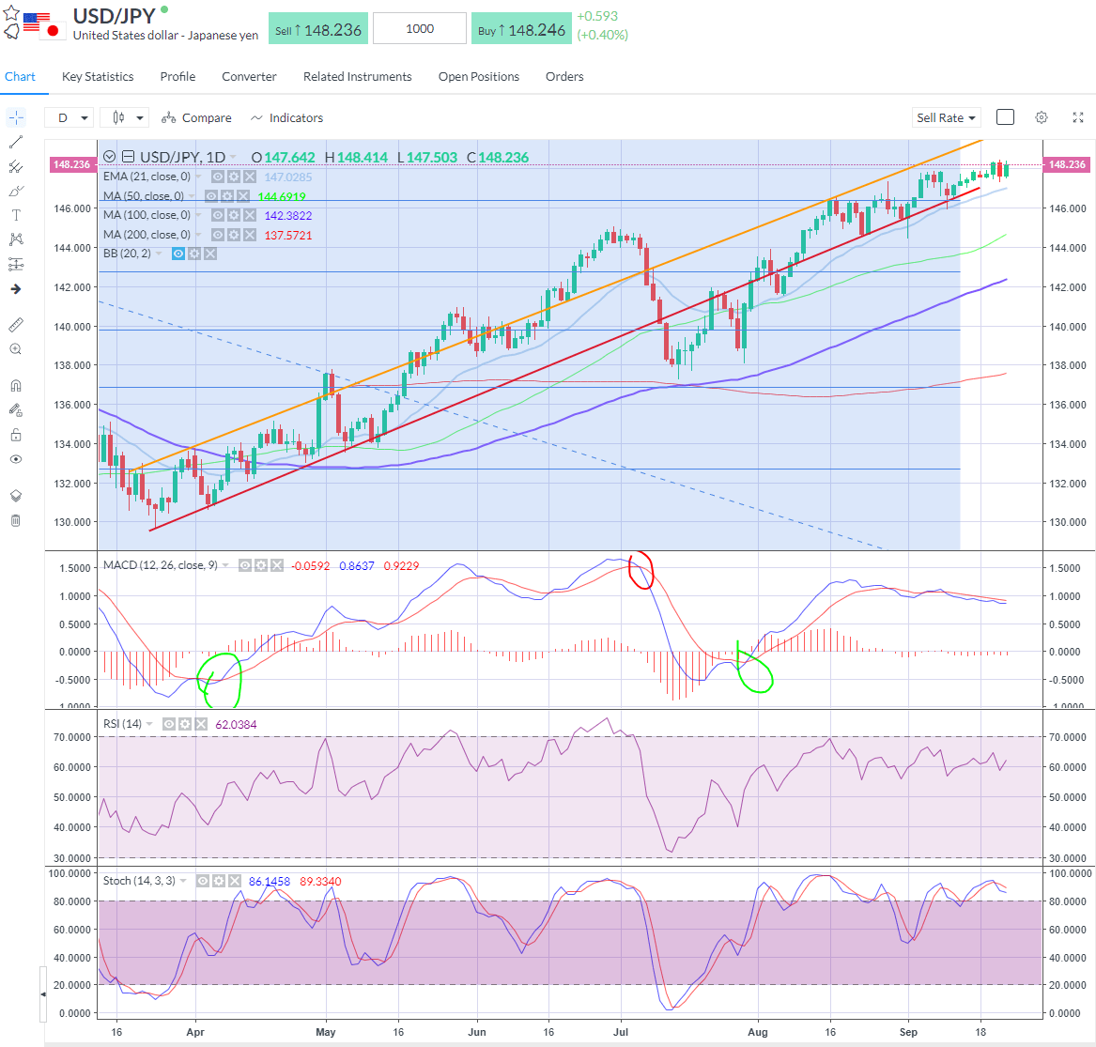Expand the chart to fullscreen
The height and width of the screenshot is (1047, 1096).
click(1078, 117)
